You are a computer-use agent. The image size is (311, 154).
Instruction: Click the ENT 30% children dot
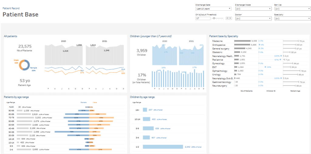click(x=265, y=67)
